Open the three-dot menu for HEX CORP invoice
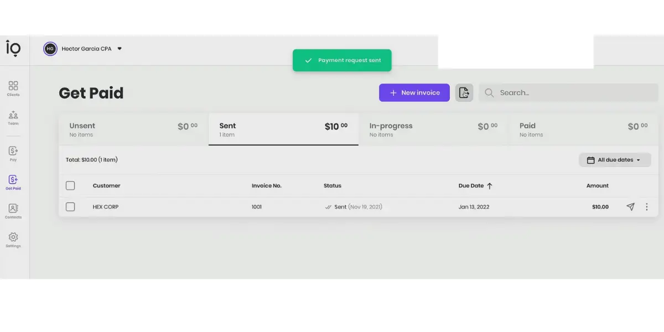 (647, 207)
